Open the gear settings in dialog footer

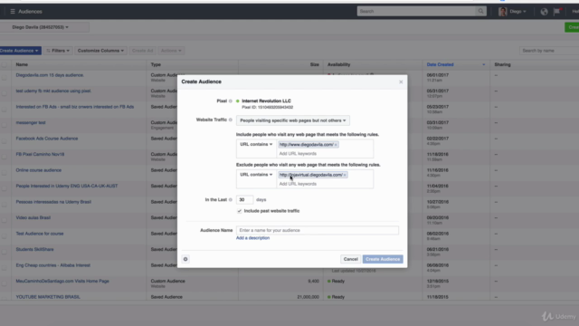pyautogui.click(x=185, y=259)
